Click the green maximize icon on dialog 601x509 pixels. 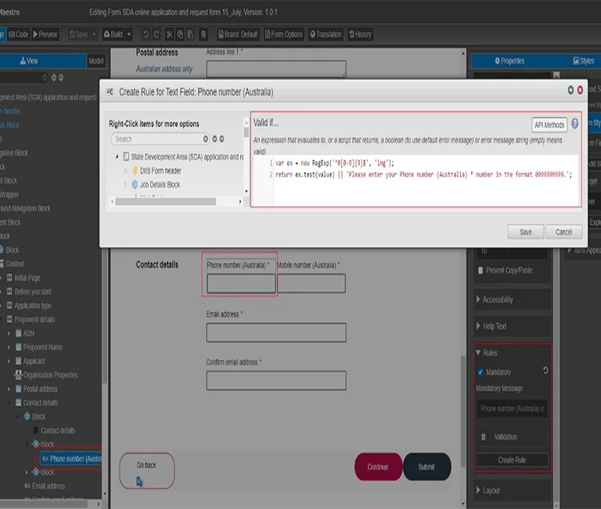click(570, 90)
